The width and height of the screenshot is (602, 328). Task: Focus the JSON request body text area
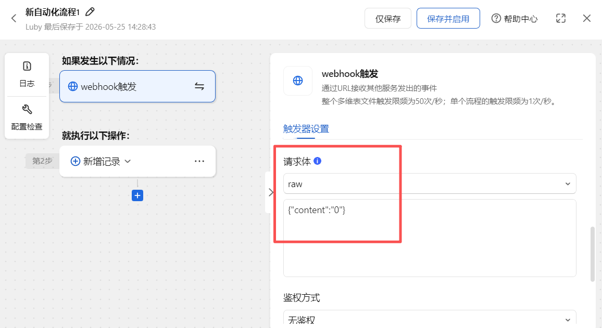(x=430, y=238)
